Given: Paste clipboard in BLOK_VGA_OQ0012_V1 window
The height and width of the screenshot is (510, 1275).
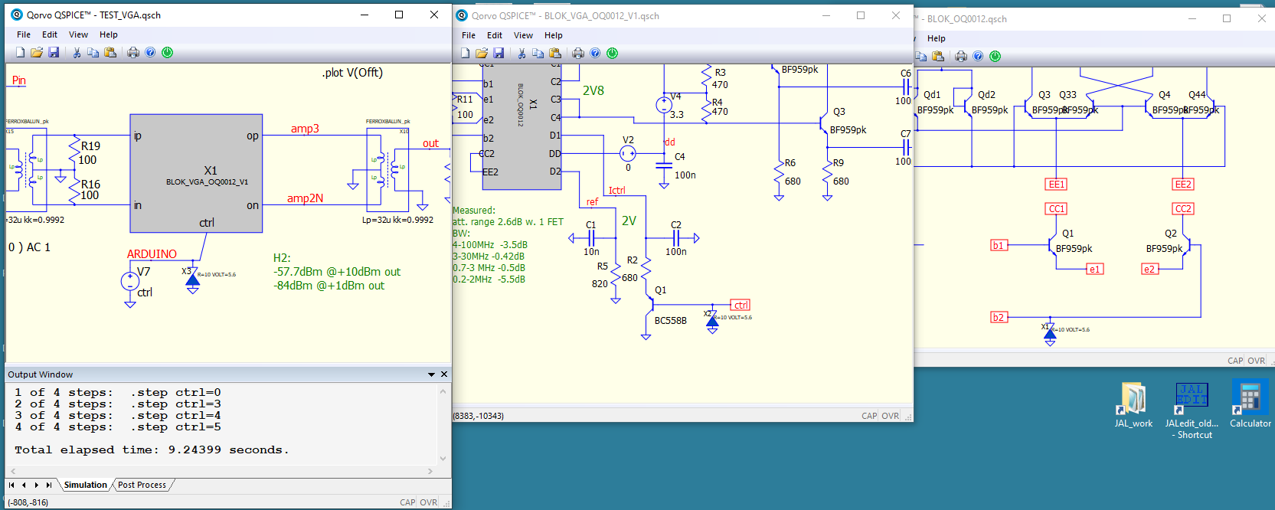Looking at the screenshot, I should tap(555, 54).
